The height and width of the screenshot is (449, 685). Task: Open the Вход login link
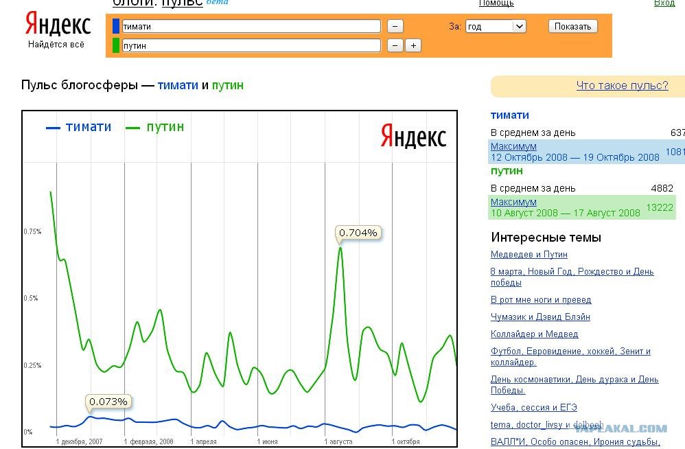pyautogui.click(x=664, y=3)
